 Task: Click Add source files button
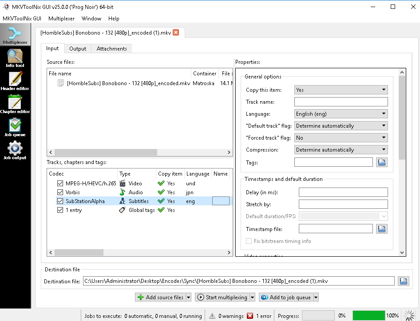(x=160, y=298)
